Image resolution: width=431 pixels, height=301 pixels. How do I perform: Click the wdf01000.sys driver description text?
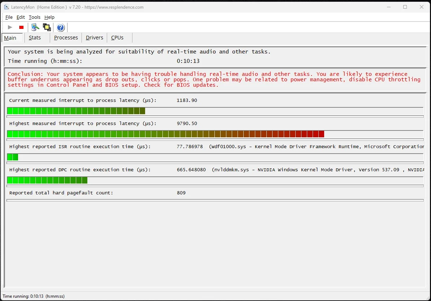tap(316, 147)
